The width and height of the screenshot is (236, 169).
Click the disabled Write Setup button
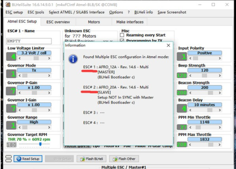[59, 159]
